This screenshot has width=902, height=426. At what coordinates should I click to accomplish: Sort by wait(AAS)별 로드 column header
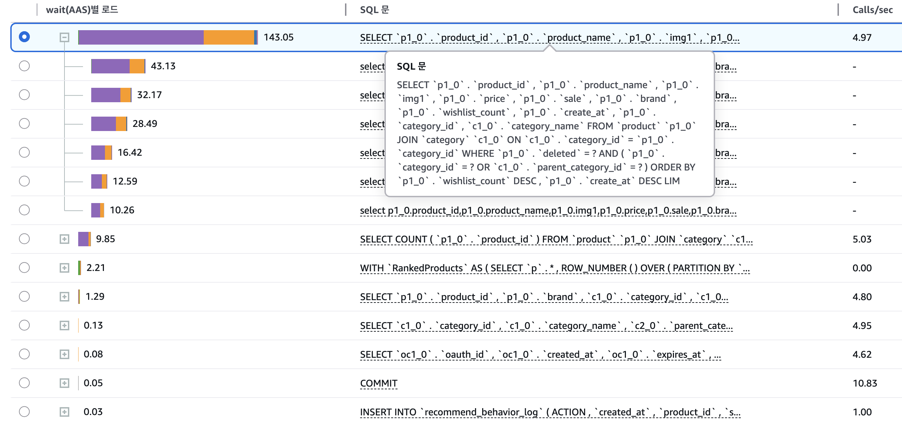coord(82,10)
